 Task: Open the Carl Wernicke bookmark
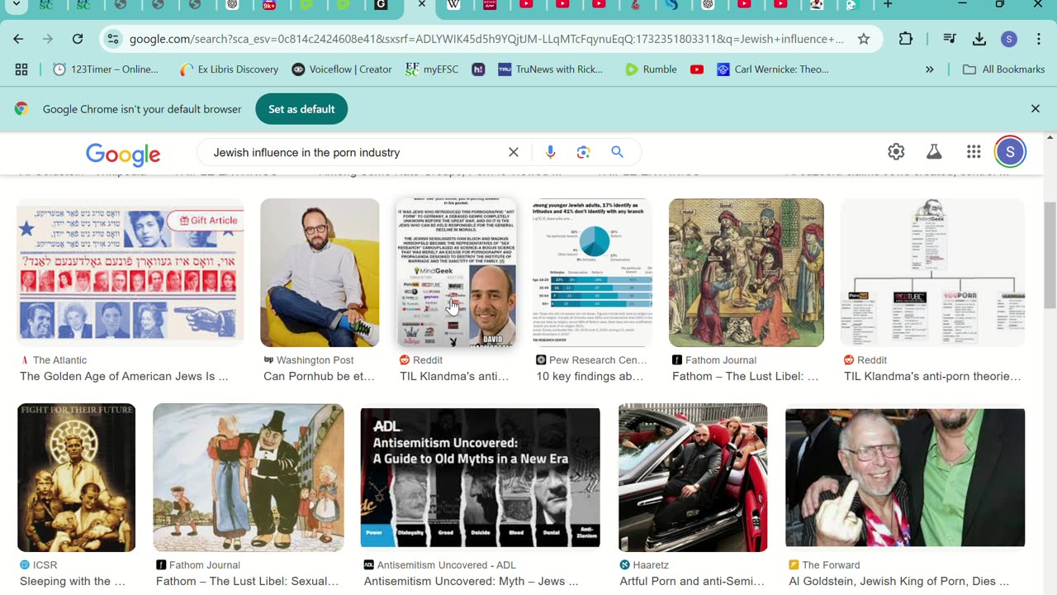773,69
